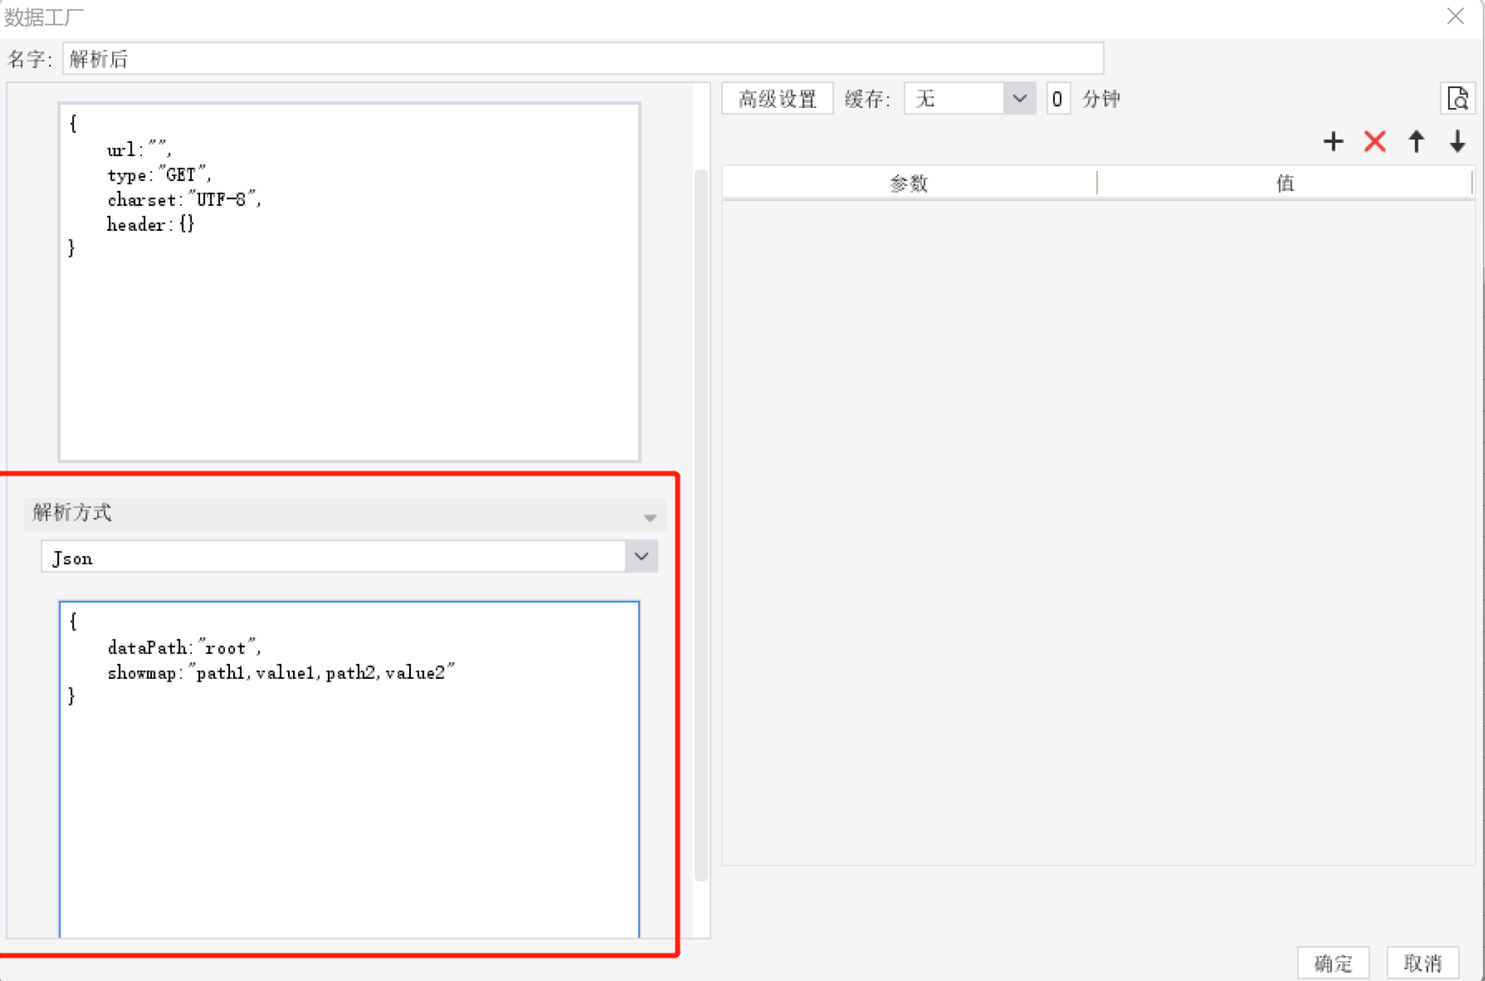This screenshot has height=981, width=1485.
Task: Click the 高级设置 button
Action: 777,98
